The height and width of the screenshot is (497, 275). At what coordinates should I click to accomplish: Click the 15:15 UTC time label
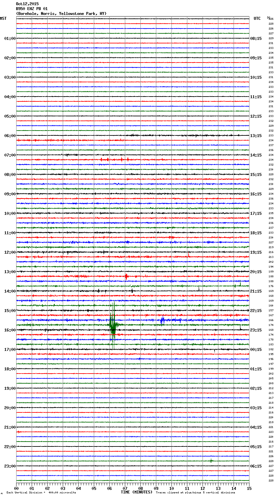[256, 175]
